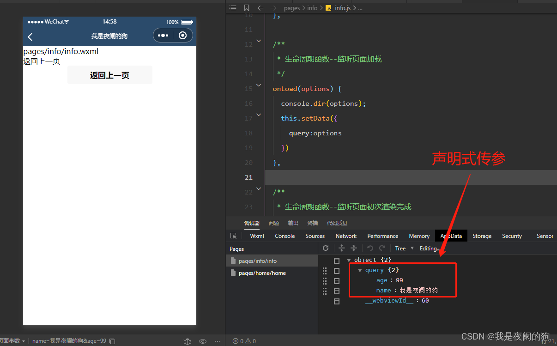
Task: Click the bookmark icon in editor bar
Action: pos(247,8)
